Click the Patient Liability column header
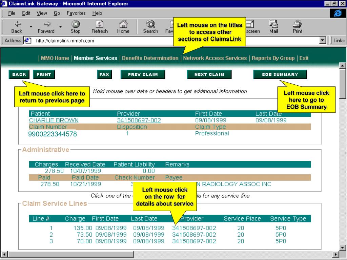 click(134, 165)
